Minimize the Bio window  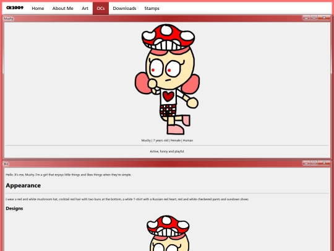point(306,163)
